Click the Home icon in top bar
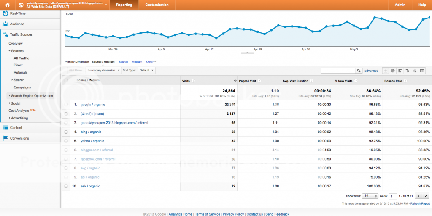Viewport: 432px width, 216px height. click(x=8, y=5)
